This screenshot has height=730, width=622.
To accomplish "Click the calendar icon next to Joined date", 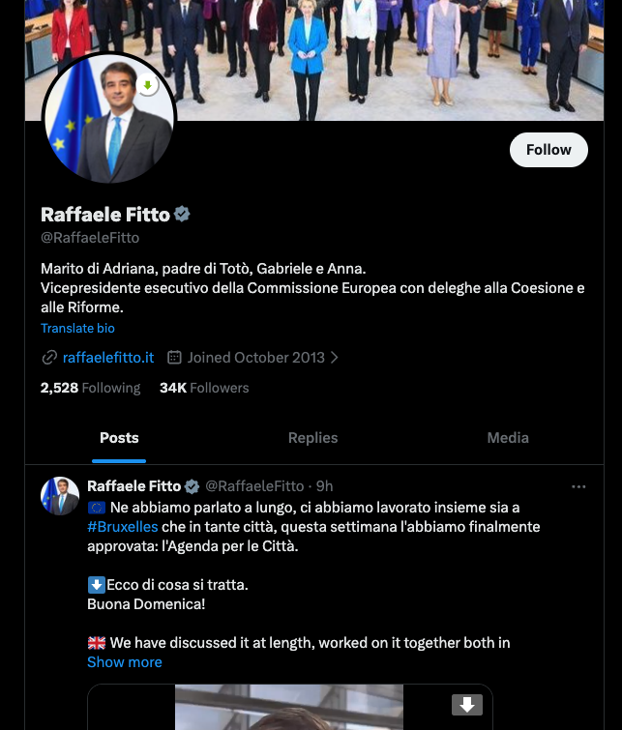I will click(175, 358).
